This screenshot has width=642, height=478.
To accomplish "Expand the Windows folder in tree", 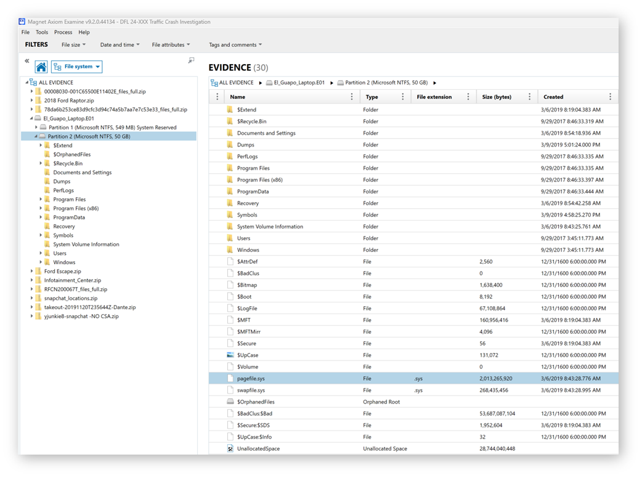I will [41, 262].
